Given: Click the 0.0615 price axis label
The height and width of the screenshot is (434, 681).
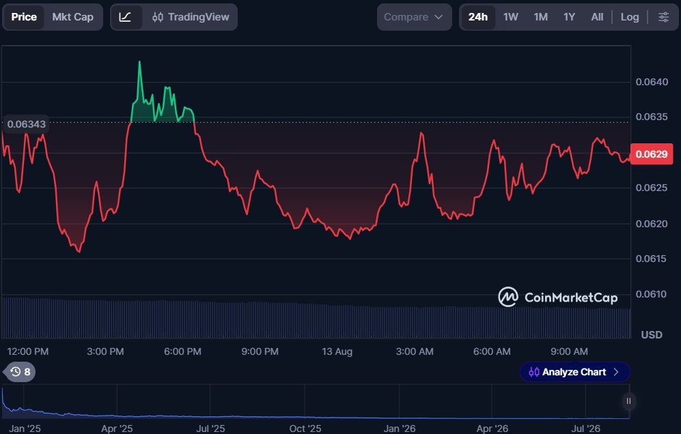Looking at the screenshot, I should [x=651, y=259].
